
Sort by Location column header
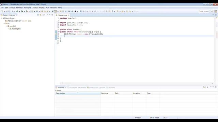click(x=139, y=94)
